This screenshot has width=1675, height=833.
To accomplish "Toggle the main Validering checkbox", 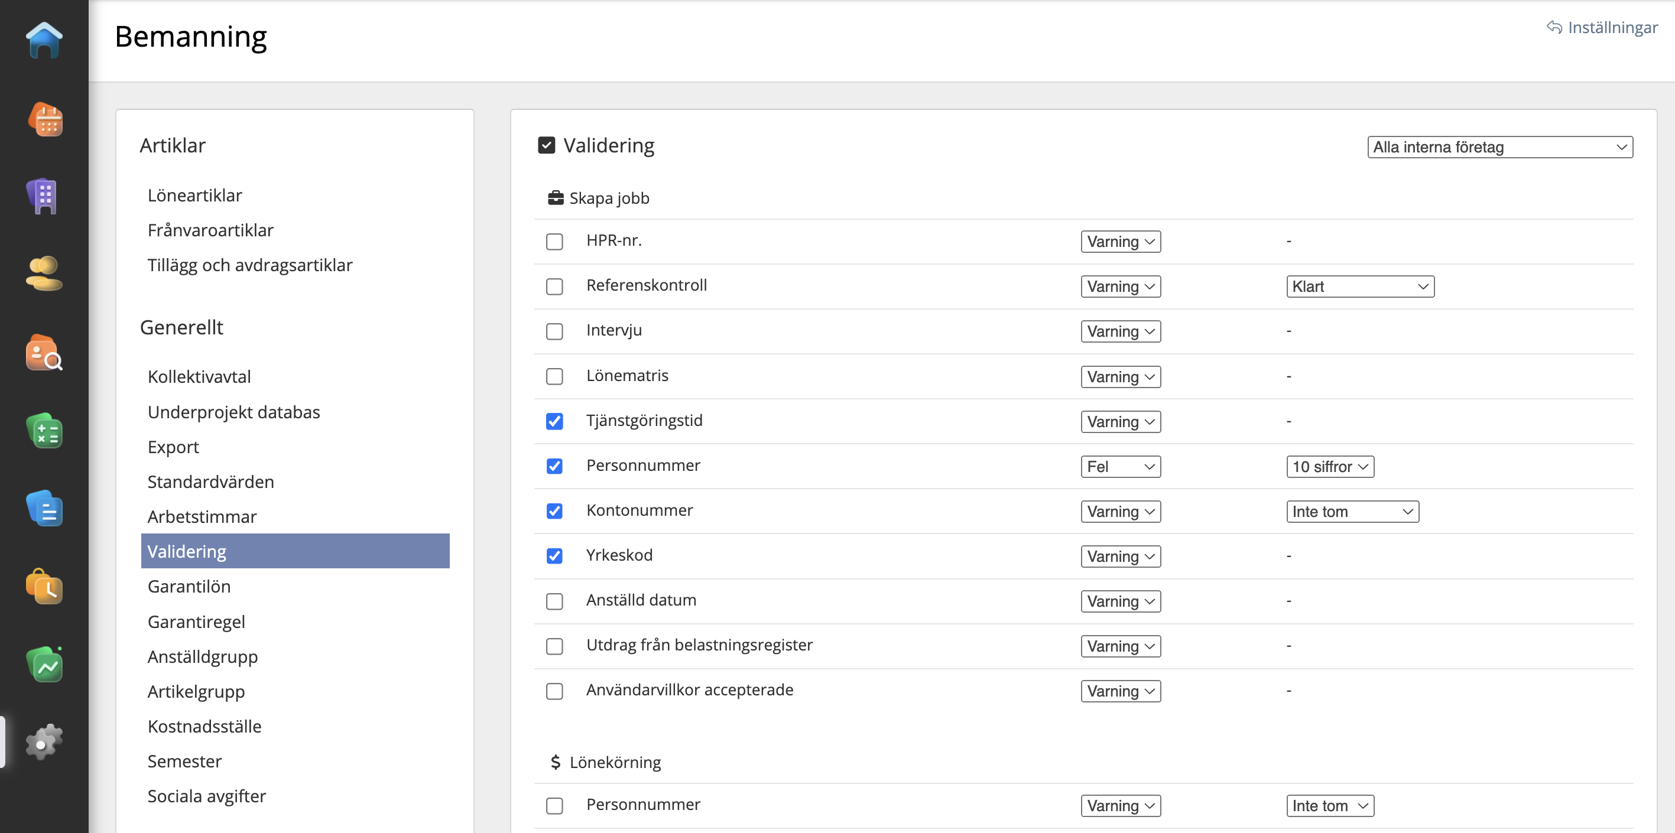I will coord(546,145).
